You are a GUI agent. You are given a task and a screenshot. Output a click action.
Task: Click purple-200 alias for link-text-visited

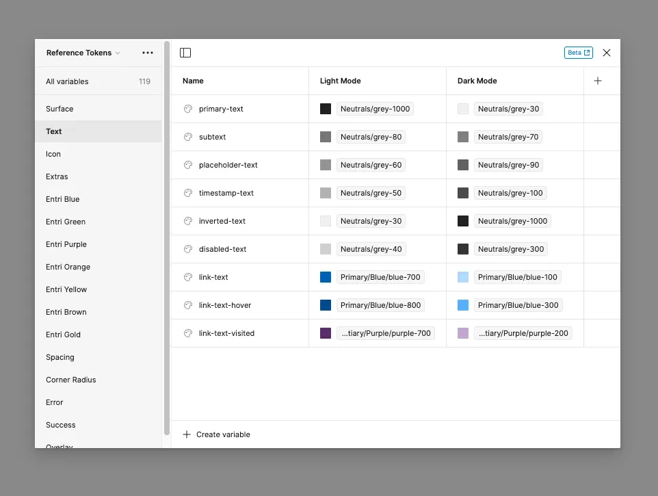point(523,333)
